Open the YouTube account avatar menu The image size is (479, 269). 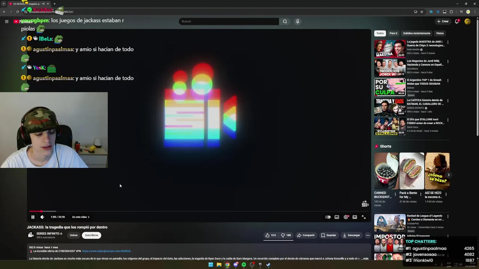click(x=467, y=21)
